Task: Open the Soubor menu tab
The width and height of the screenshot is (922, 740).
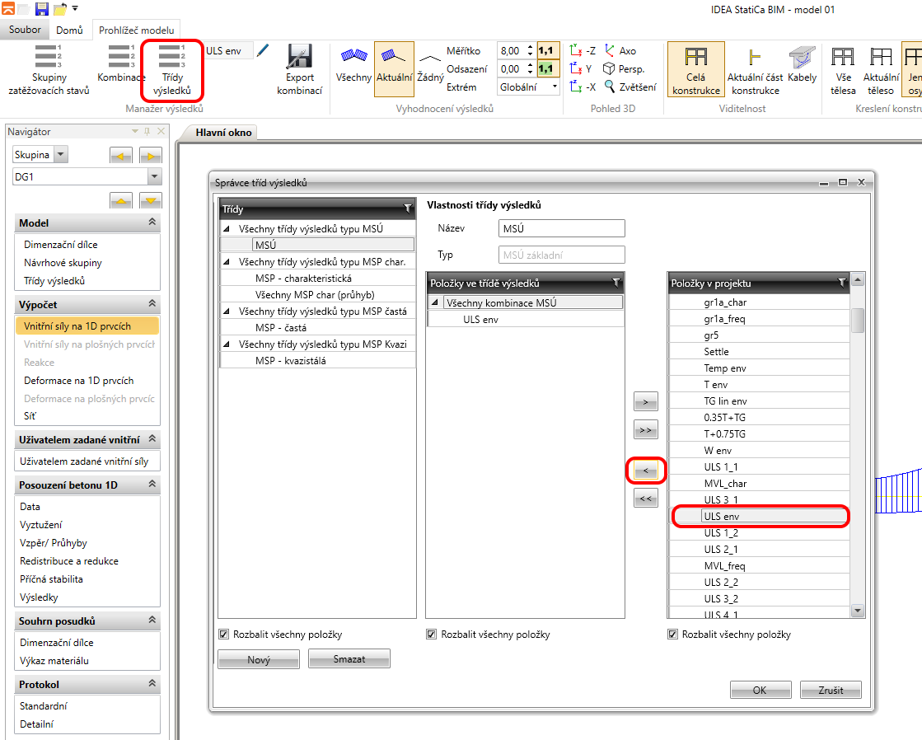Action: coord(25,30)
